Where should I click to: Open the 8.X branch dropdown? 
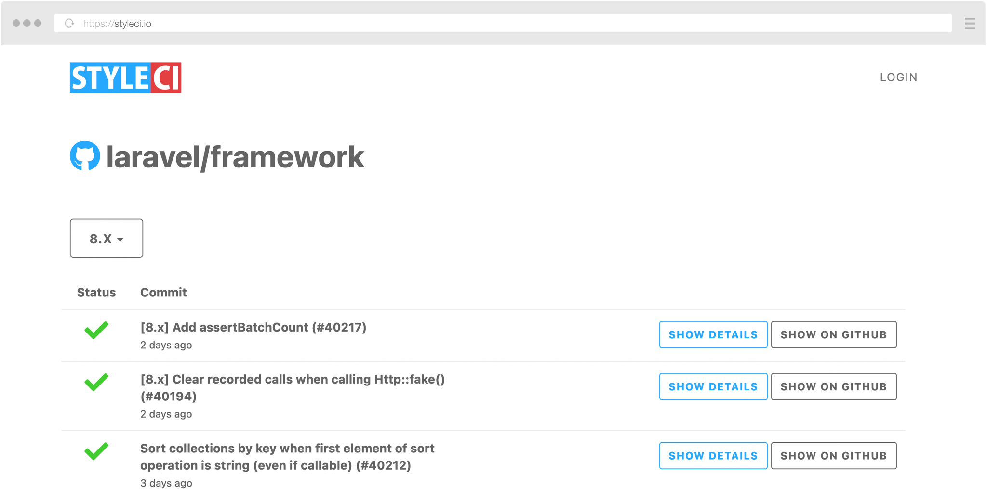pos(106,238)
